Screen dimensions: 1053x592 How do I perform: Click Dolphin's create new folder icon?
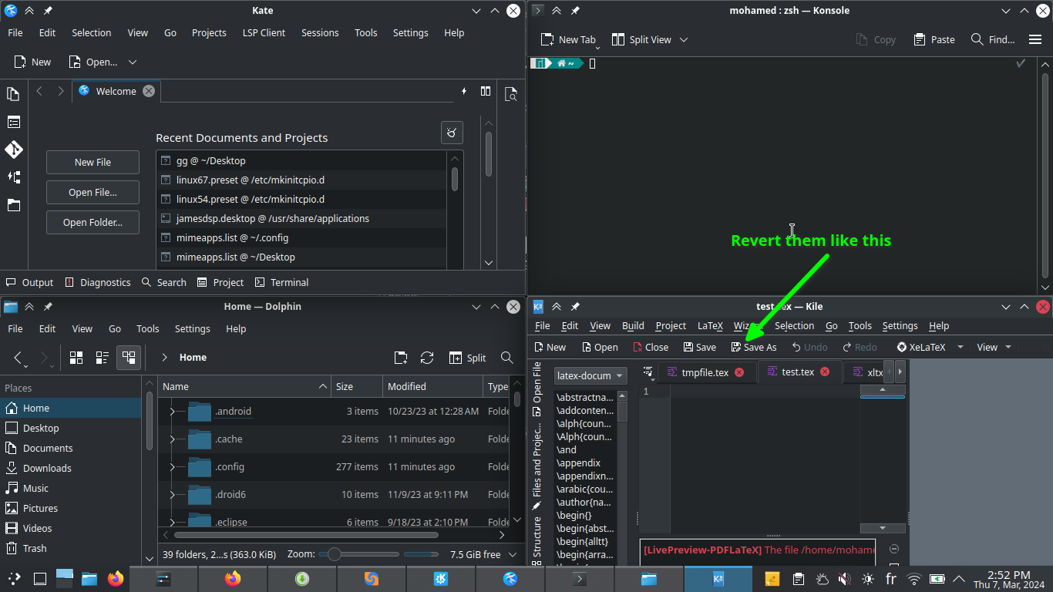[x=401, y=358]
